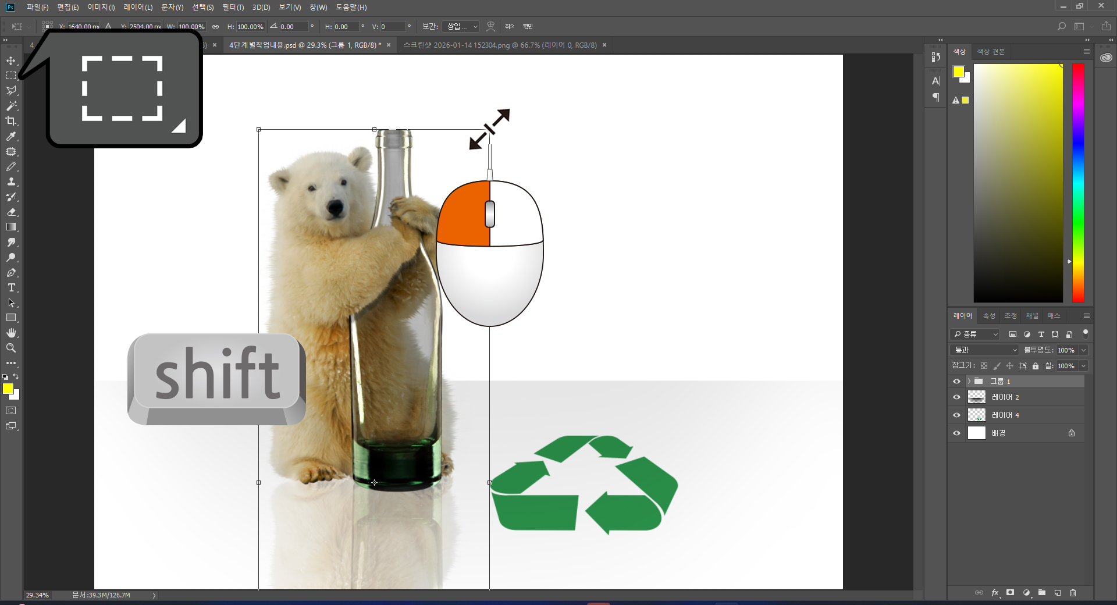Close the 4단계별작업내용.psd tab
This screenshot has width=1117, height=605.
click(x=389, y=45)
